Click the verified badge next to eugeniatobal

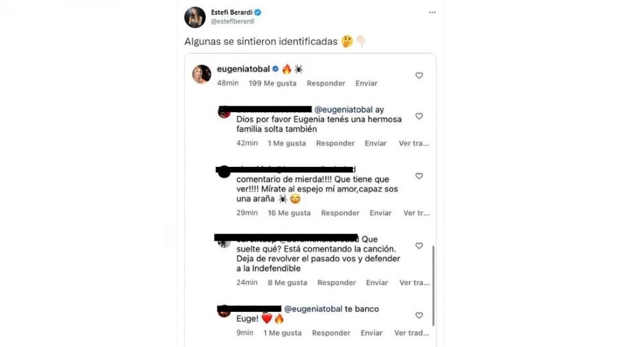[276, 69]
